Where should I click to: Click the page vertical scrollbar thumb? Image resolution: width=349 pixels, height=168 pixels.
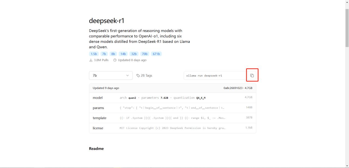347,28
